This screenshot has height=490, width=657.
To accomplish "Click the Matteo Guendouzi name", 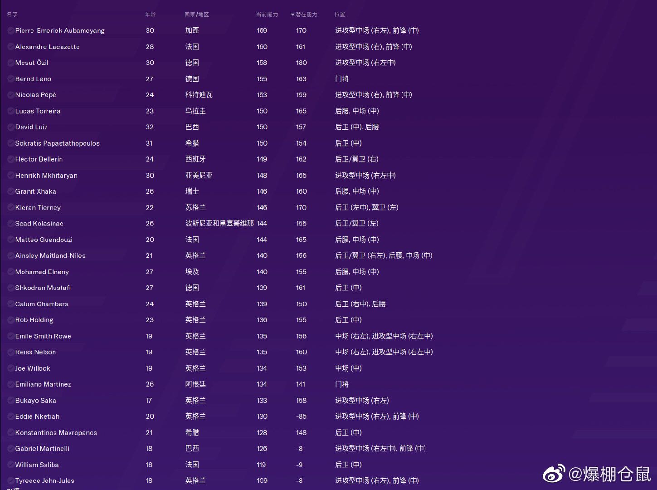I will [44, 240].
